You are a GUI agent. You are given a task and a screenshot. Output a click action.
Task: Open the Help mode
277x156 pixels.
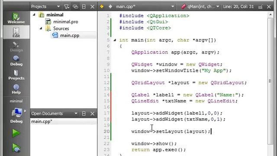coord(16,89)
